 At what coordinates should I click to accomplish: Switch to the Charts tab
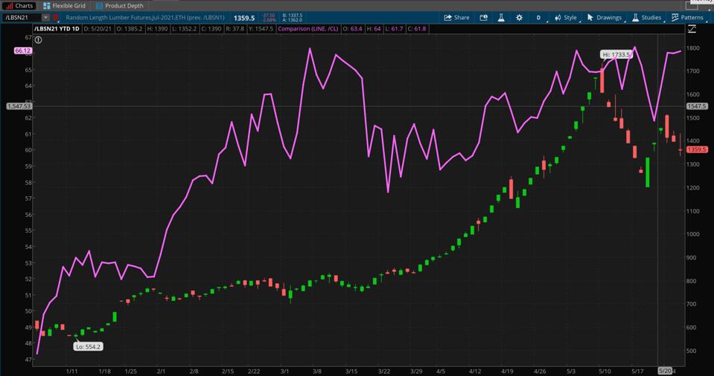click(x=19, y=5)
